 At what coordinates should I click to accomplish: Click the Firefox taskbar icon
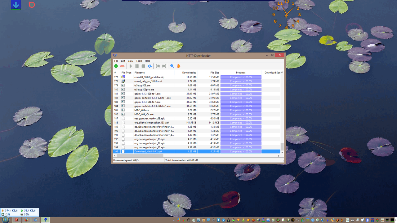point(26,220)
